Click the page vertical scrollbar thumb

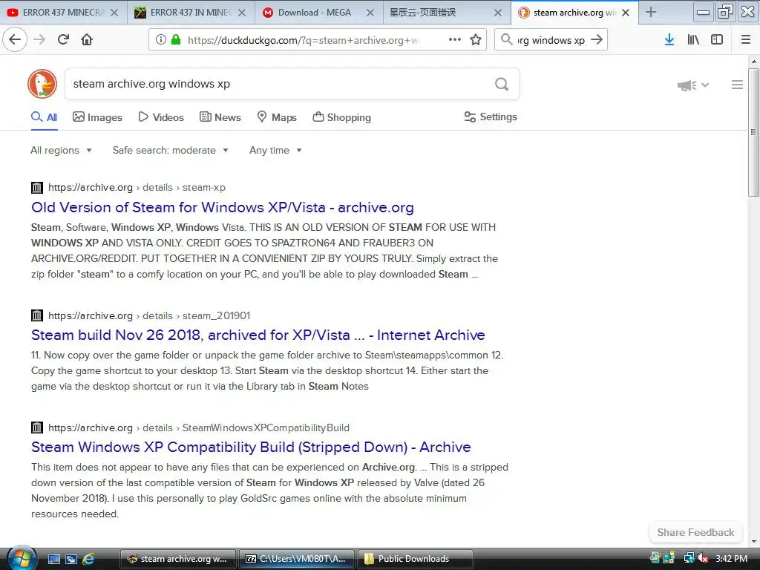pos(753,132)
